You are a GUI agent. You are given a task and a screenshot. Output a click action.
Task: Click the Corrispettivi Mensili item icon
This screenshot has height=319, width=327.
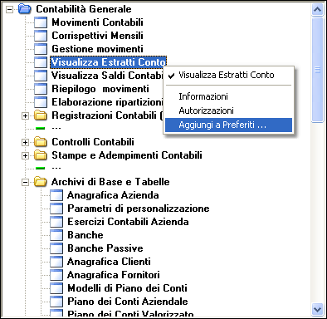(x=41, y=36)
